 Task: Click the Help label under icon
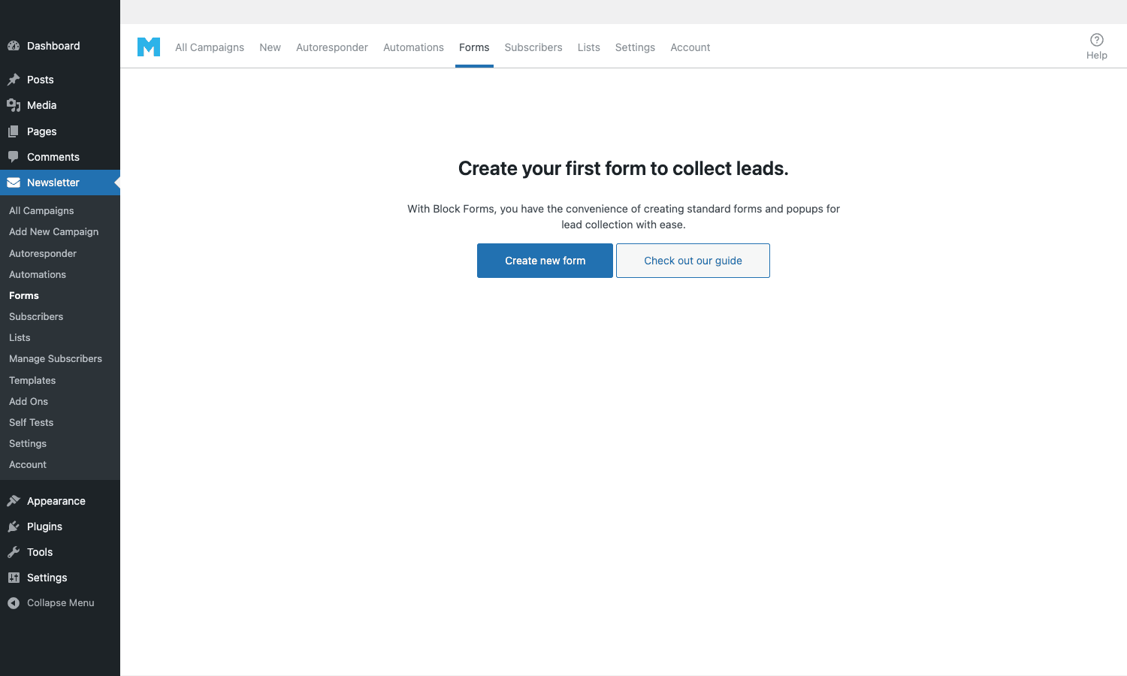click(1097, 56)
